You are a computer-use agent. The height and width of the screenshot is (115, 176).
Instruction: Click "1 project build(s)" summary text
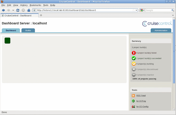click(139, 47)
